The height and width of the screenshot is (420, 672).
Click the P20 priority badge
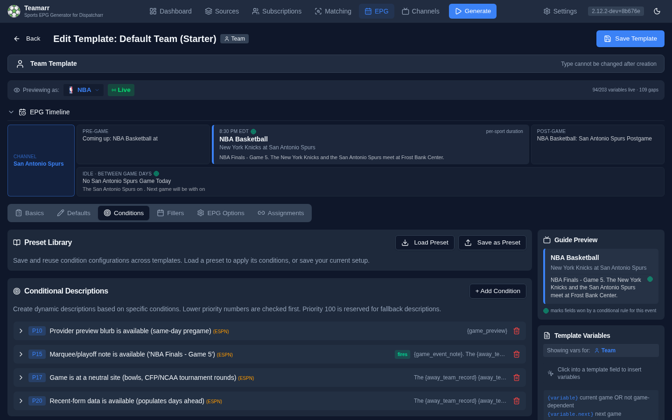click(x=37, y=401)
